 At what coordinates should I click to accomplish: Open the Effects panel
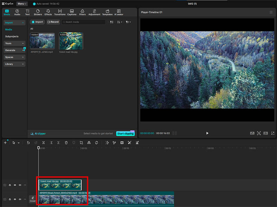(48, 12)
